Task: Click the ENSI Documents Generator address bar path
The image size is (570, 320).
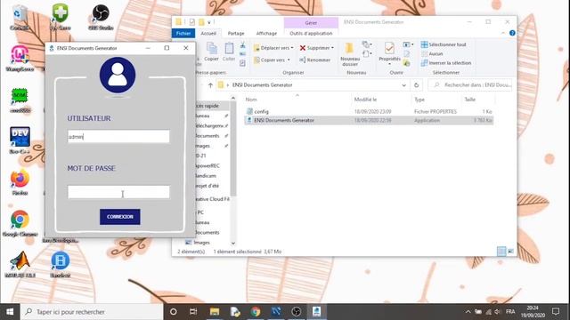Action: click(262, 85)
